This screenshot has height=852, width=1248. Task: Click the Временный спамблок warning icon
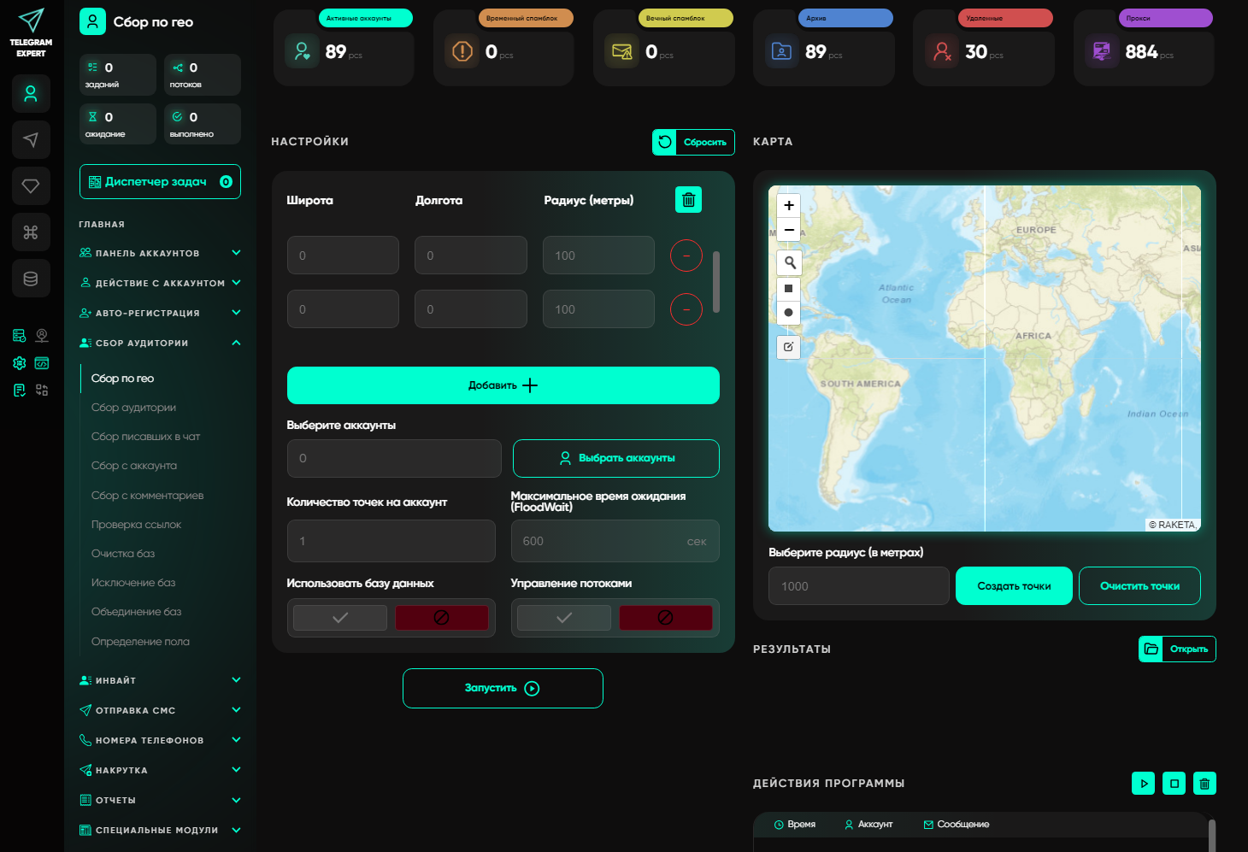[x=462, y=52]
